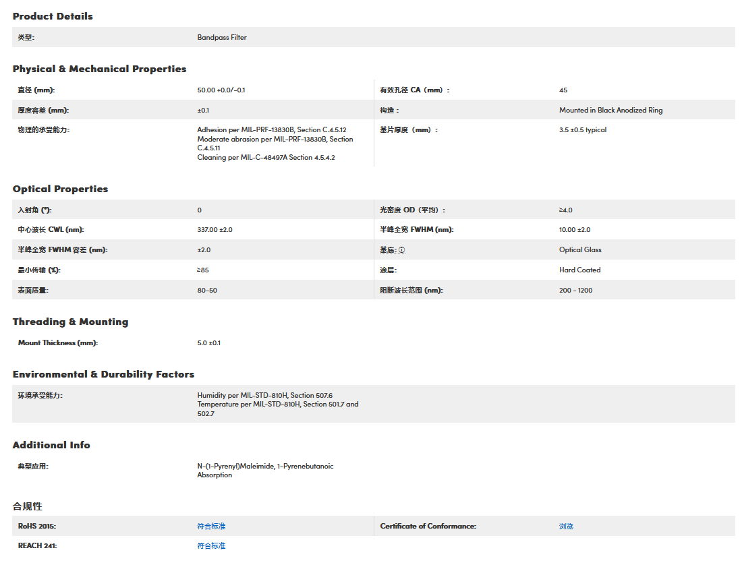Open the RoHS 2015 符合标准 link

[211, 526]
